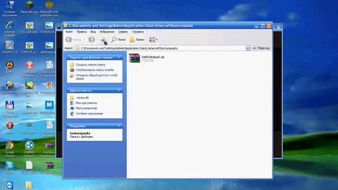Click the Назад back button
The width and height of the screenshot is (338, 190).
73,40
